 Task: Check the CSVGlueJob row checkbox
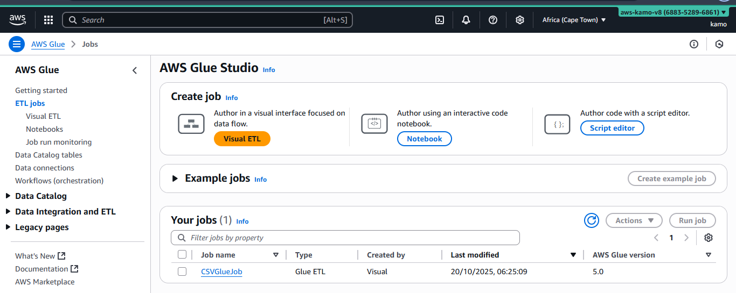pyautogui.click(x=182, y=271)
